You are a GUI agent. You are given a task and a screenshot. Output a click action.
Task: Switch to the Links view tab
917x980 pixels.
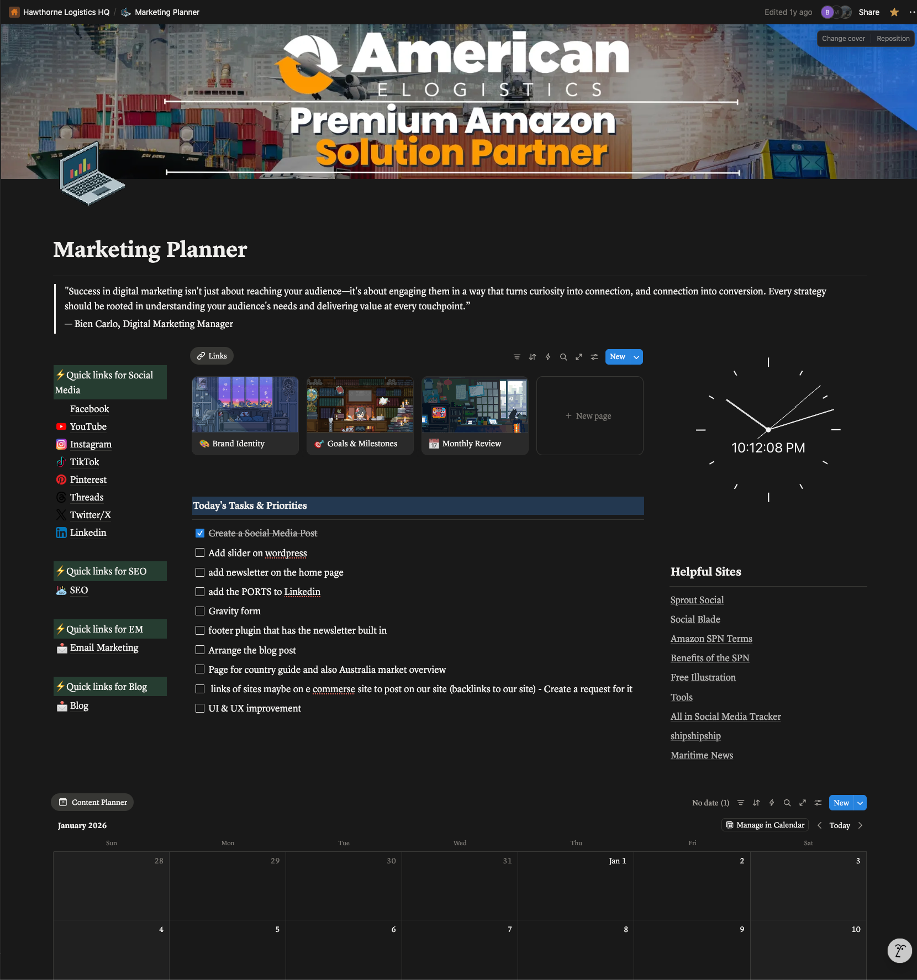[212, 356]
